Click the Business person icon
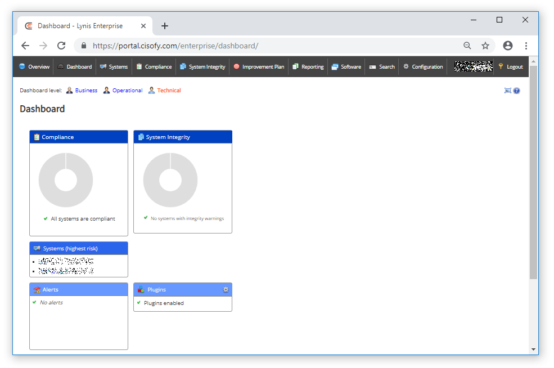 [69, 91]
